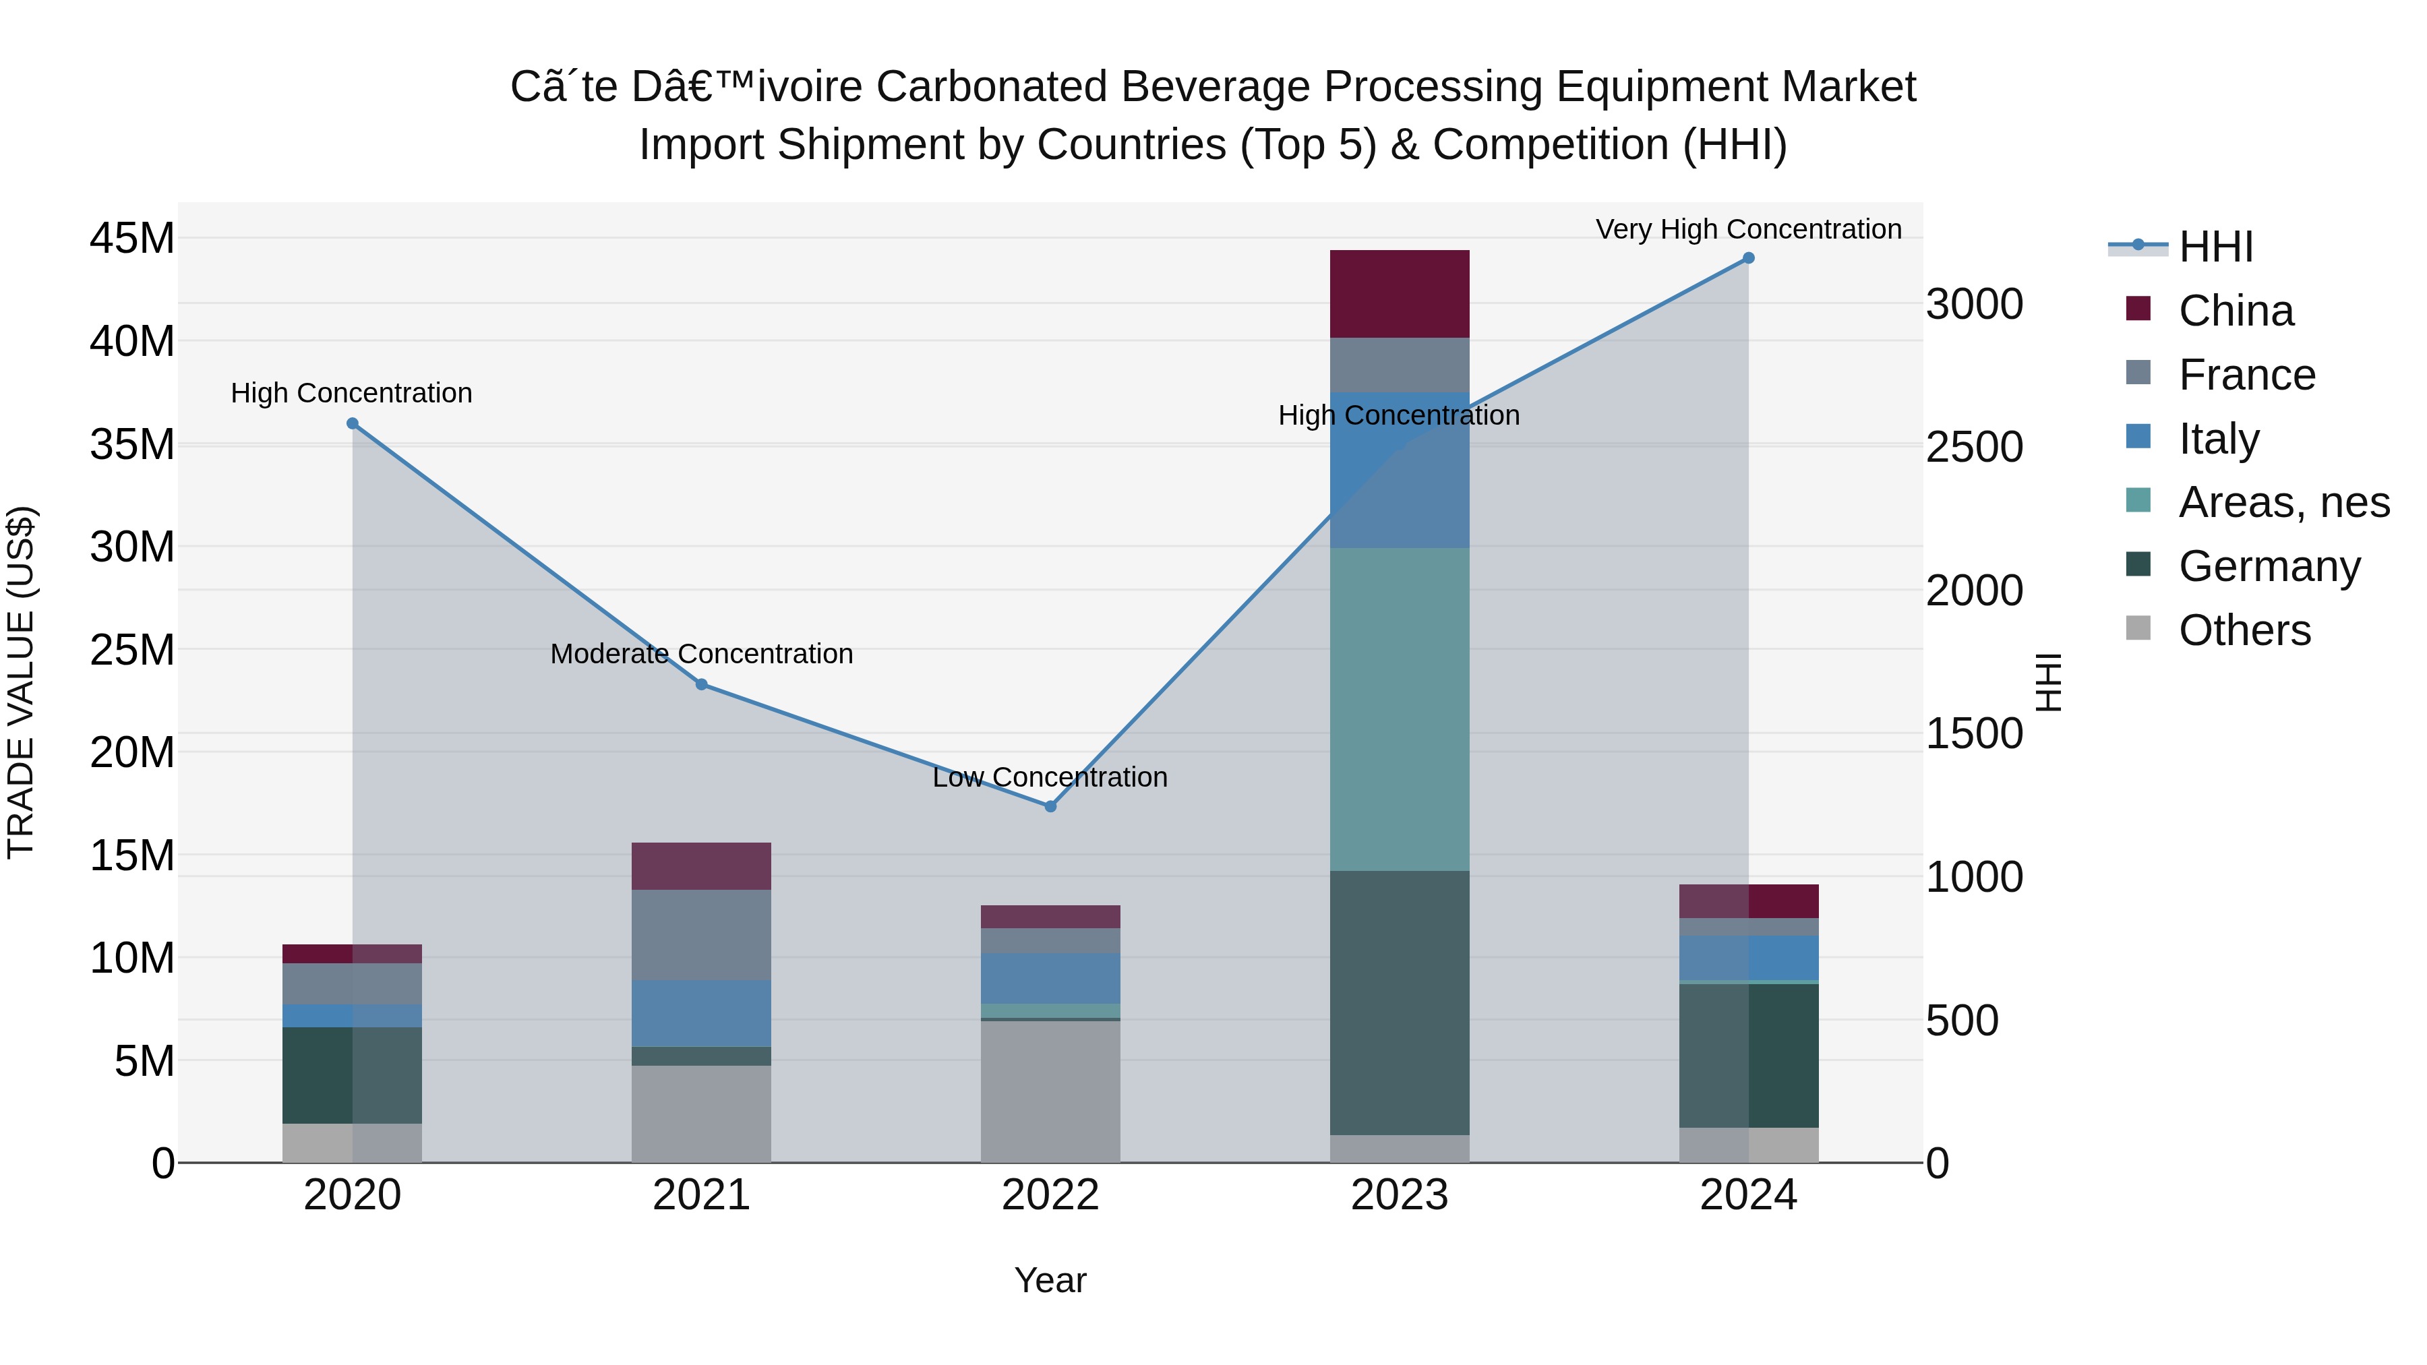Click the 25M tick on the left axis
2427x1365 pixels.
pos(132,650)
